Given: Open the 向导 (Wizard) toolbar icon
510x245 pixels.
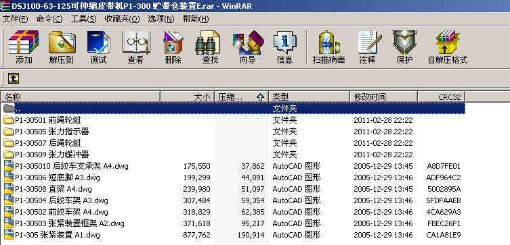Looking at the screenshot, I should (247, 42).
